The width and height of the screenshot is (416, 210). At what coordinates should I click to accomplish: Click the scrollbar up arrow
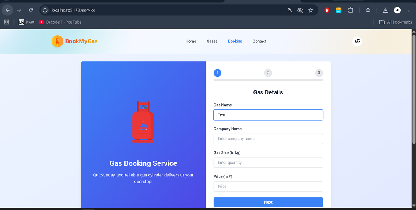pos(414,32)
